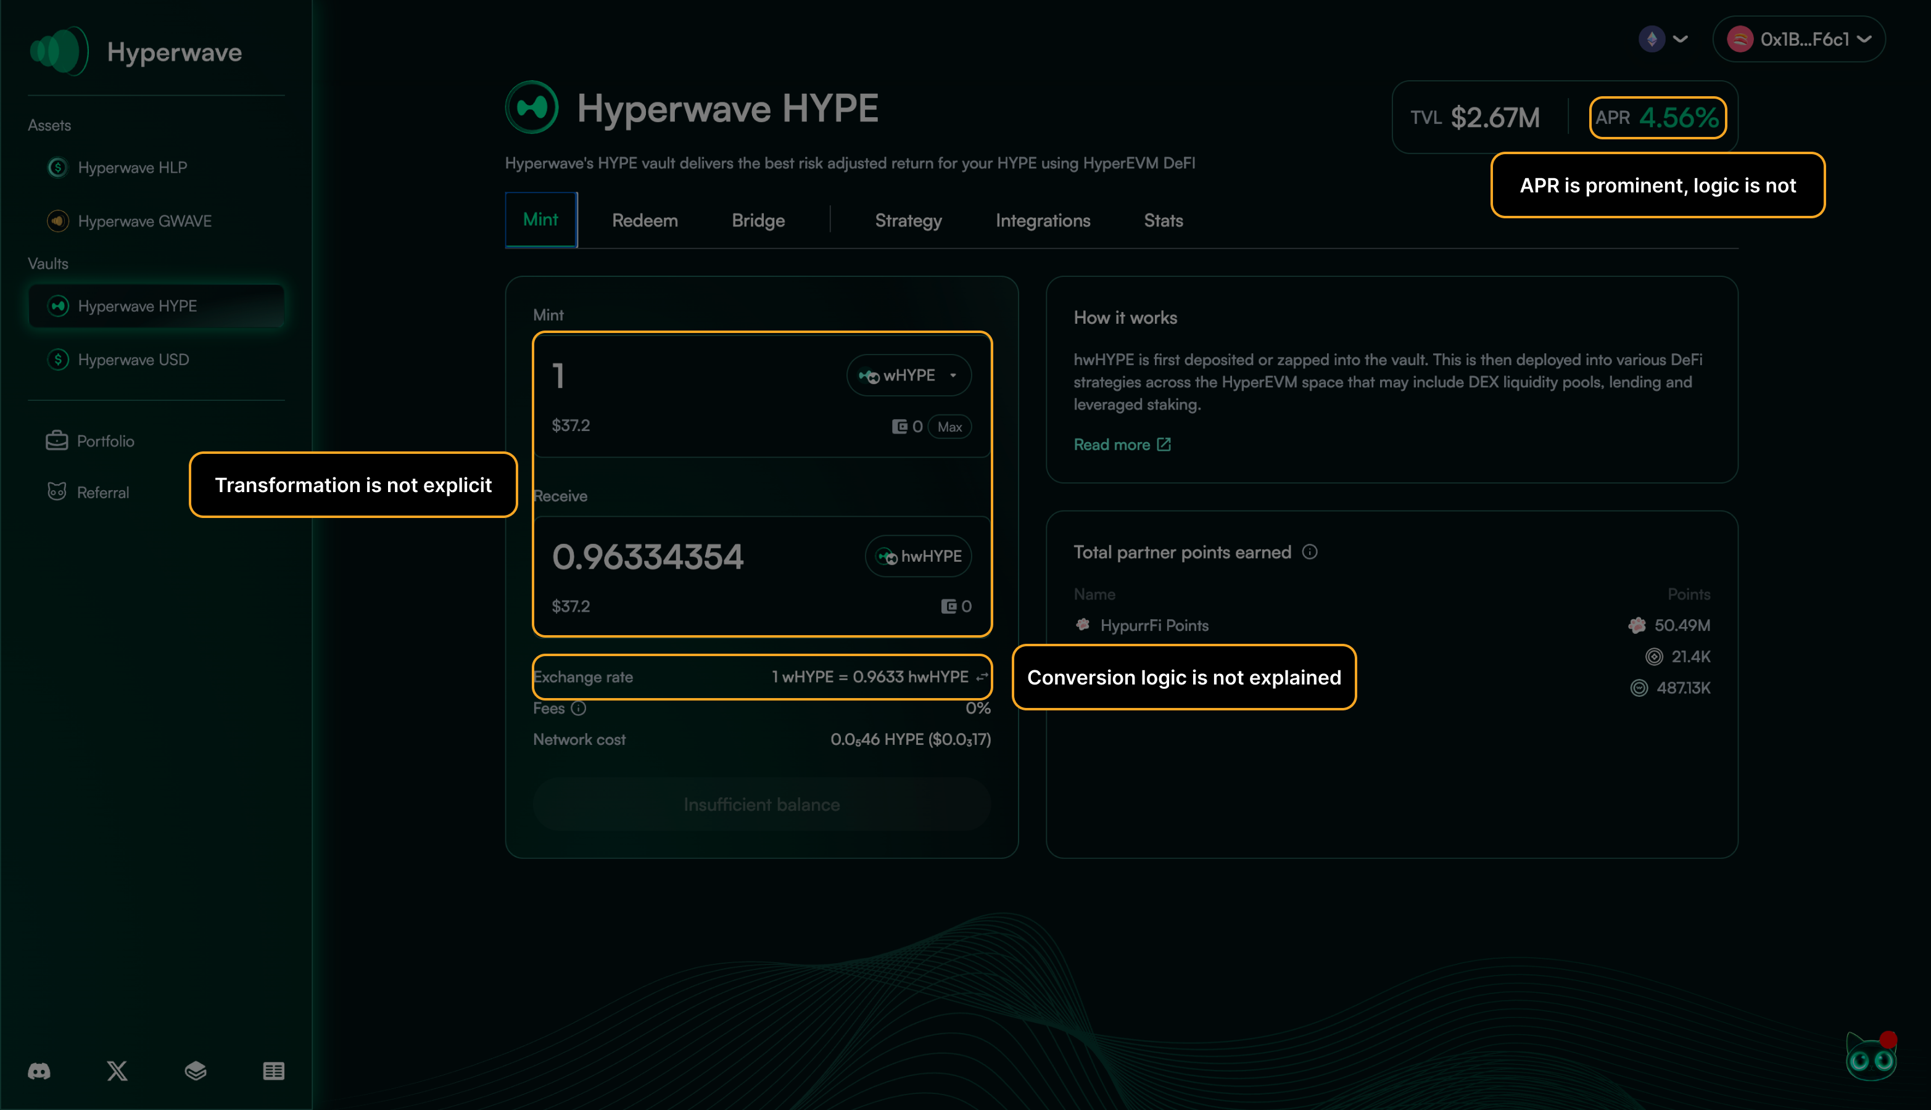Click the info icon next to Fees

pos(579,708)
